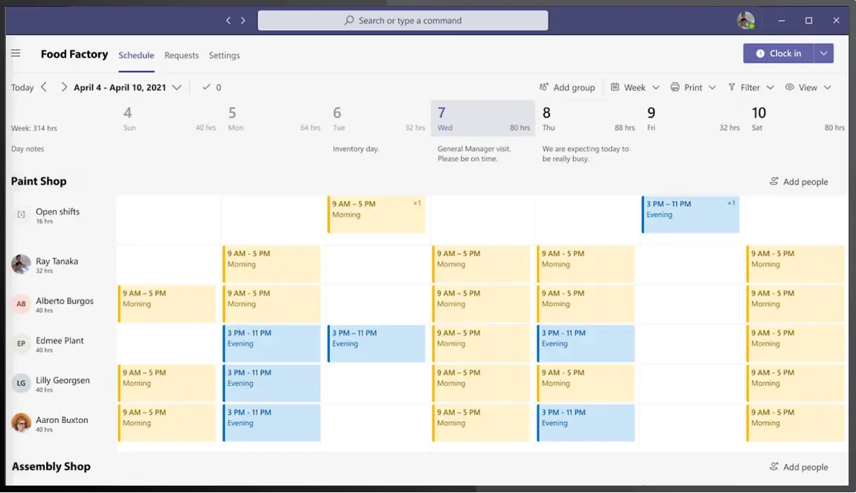Go to previous week arrow
The width and height of the screenshot is (856, 493).
(x=44, y=87)
